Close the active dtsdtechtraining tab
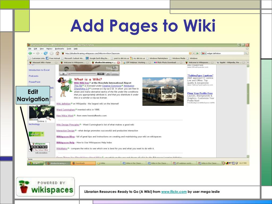The image size is (272, 204). pyautogui.click(x=118, y=62)
